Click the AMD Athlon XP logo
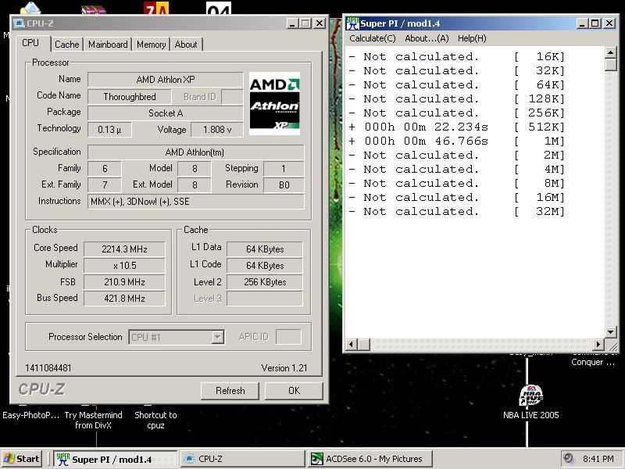The width and height of the screenshot is (625, 469). (274, 103)
